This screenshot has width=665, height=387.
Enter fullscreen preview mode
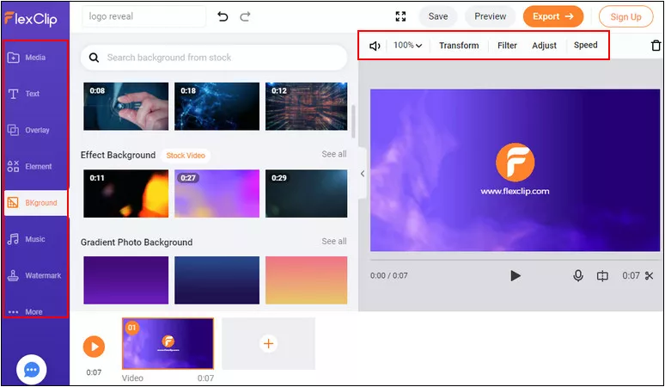pos(400,16)
